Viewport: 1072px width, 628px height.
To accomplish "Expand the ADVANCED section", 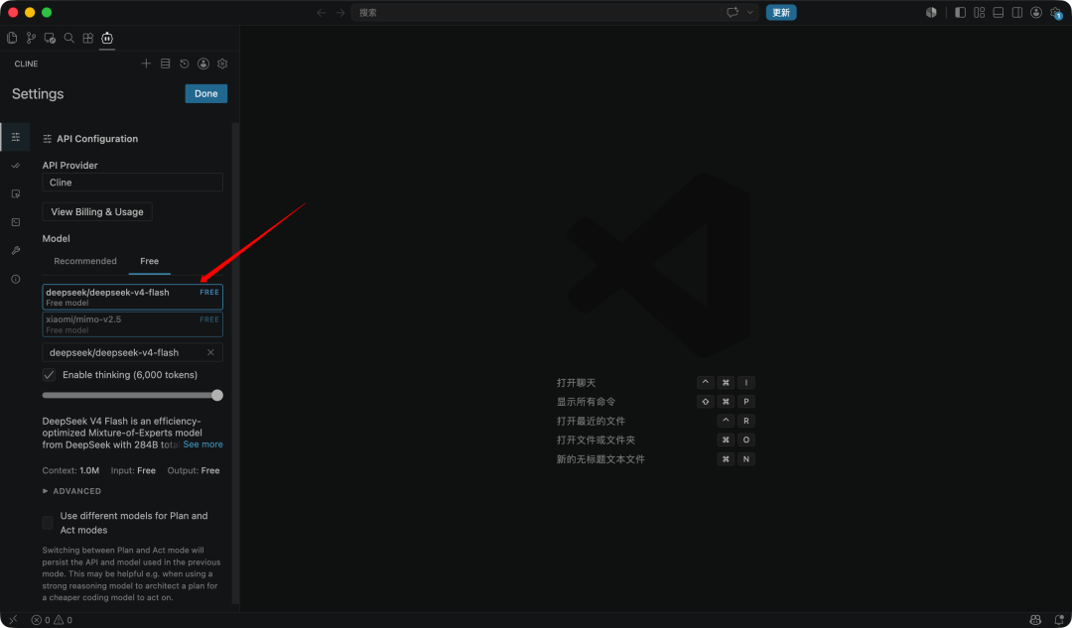I will pos(71,491).
